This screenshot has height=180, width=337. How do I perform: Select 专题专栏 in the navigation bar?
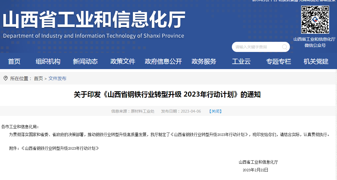tap(278, 61)
